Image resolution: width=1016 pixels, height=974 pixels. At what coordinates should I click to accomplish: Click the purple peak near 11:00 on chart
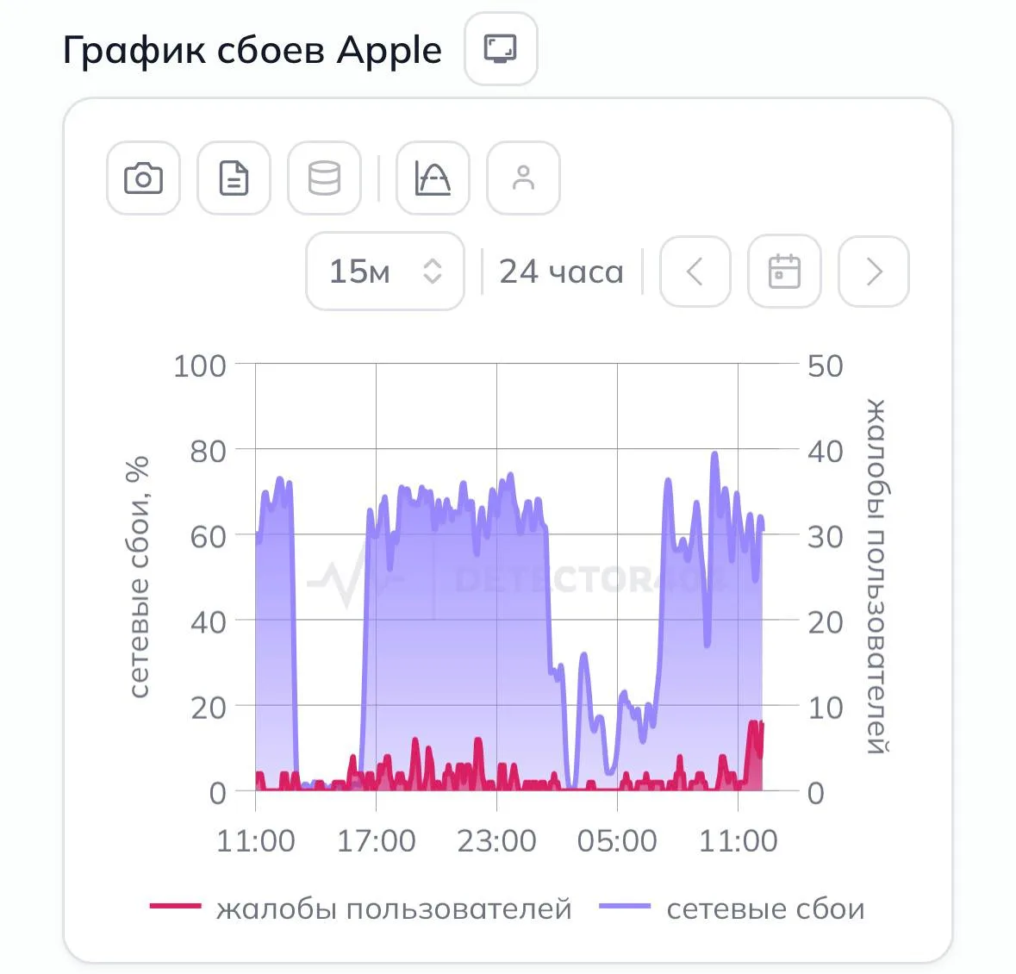coord(714,453)
